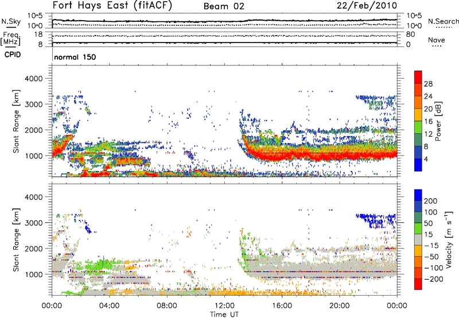Click the 'Time UT' axis label
This screenshot has width=459, height=318.
[224, 315]
